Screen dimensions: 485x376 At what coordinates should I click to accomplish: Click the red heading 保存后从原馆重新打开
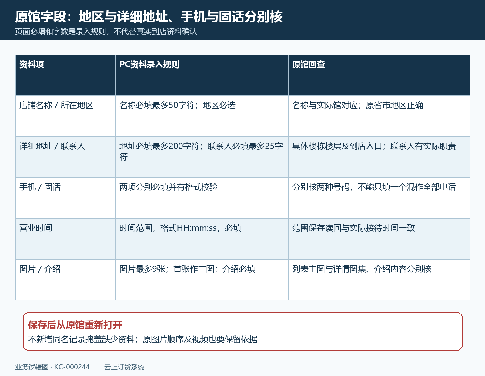[75, 325]
